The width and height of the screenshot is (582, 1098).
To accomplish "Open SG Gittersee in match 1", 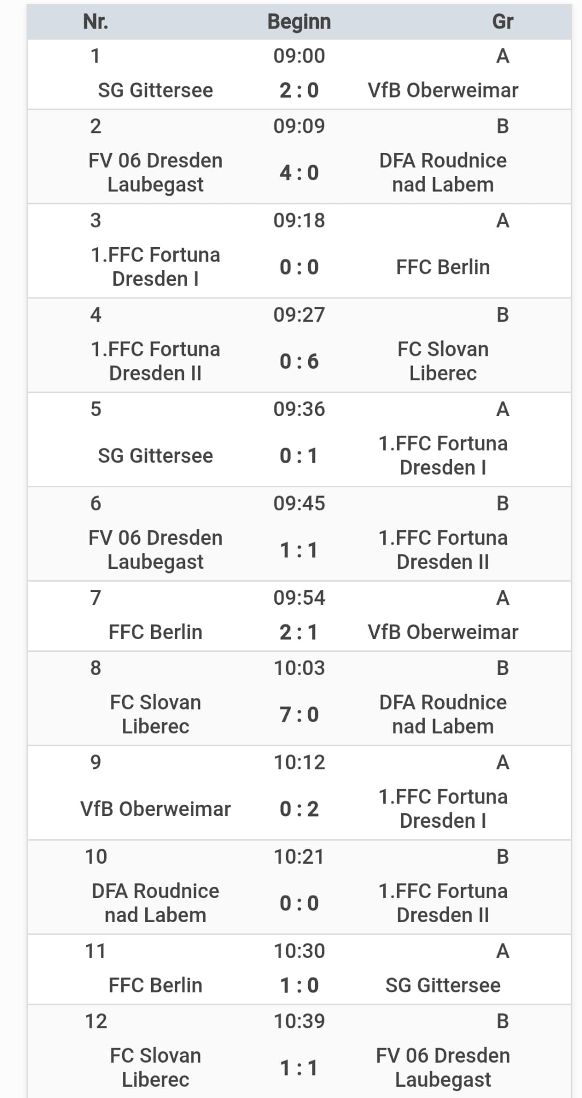I will tap(155, 90).
